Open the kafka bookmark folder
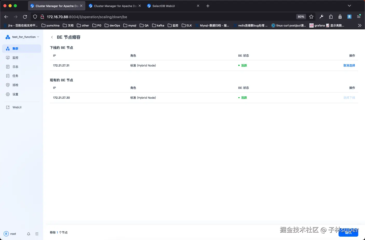The width and height of the screenshot is (365, 240). pos(158,25)
